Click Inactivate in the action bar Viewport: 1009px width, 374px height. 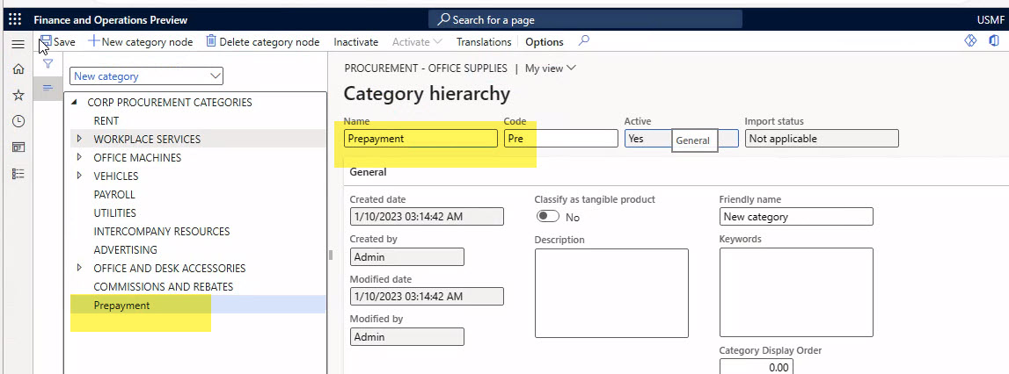356,42
